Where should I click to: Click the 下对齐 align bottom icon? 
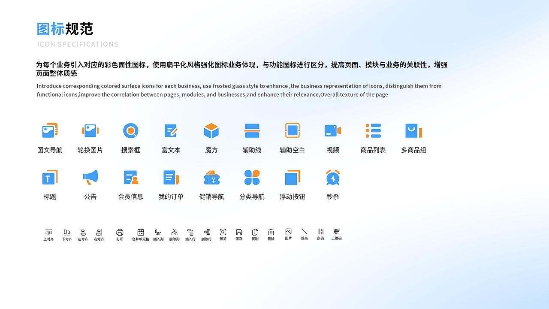click(x=67, y=232)
